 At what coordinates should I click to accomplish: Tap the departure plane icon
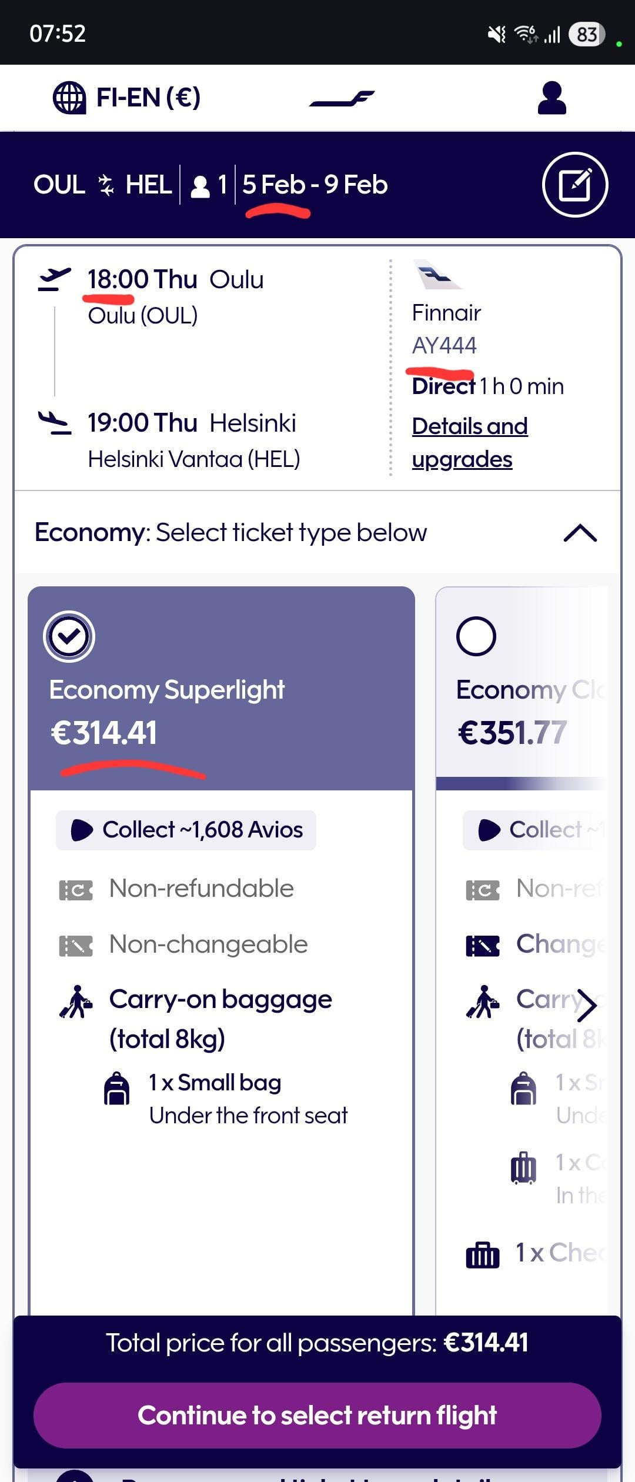54,279
